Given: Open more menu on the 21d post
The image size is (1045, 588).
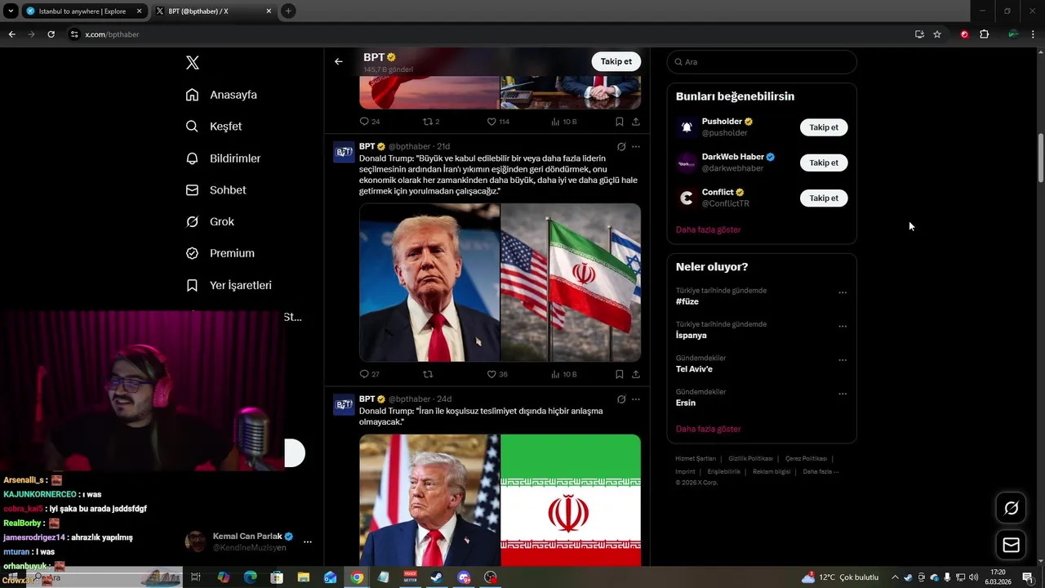Looking at the screenshot, I should (636, 147).
